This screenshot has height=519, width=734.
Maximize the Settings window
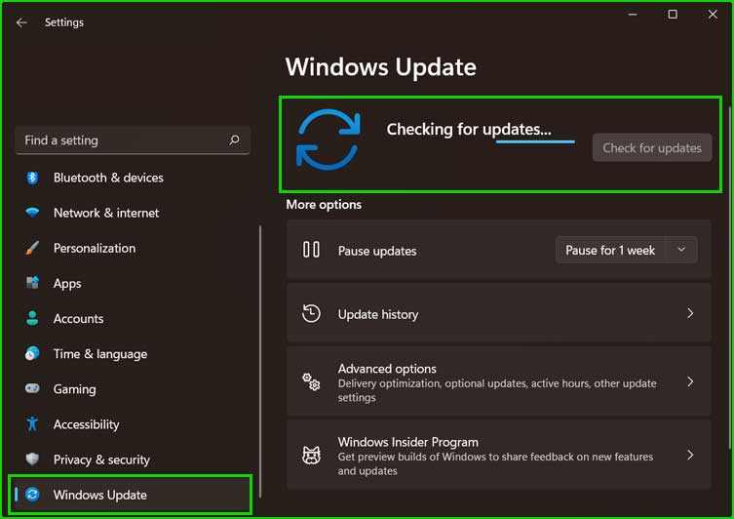(x=673, y=15)
